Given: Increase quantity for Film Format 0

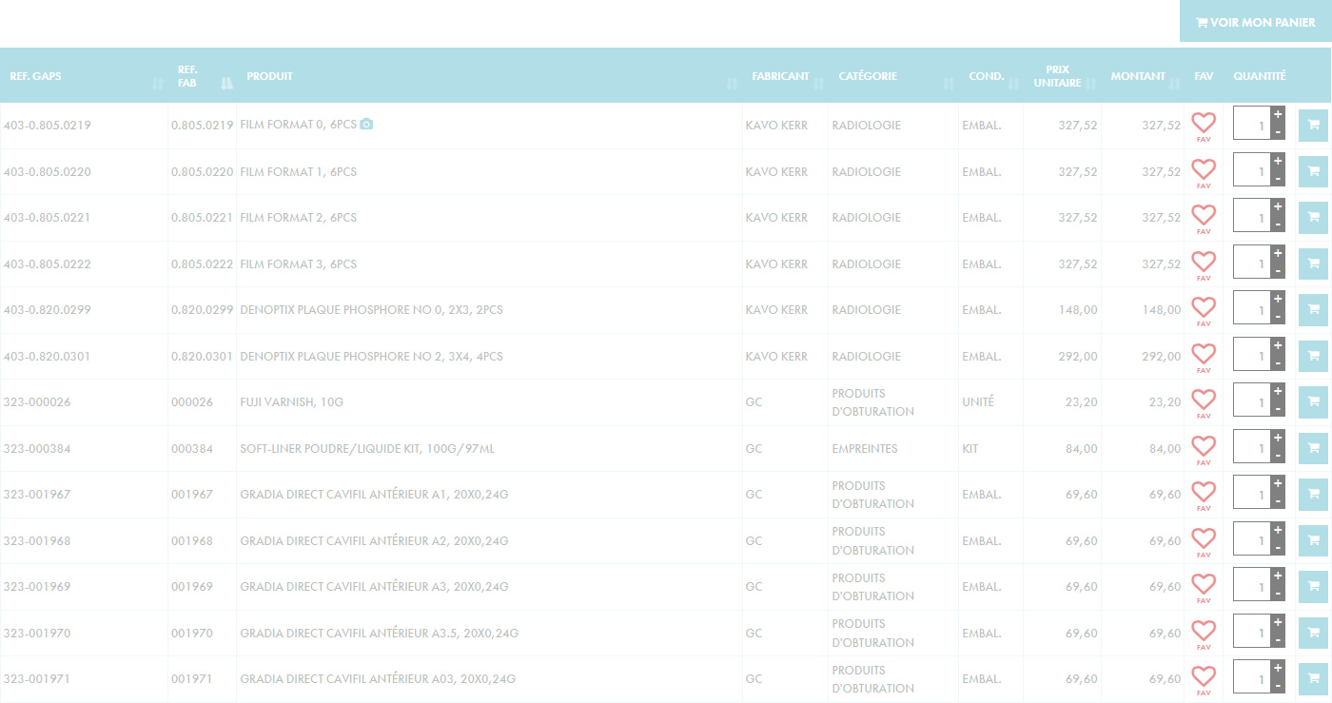Looking at the screenshot, I should pos(1278,114).
